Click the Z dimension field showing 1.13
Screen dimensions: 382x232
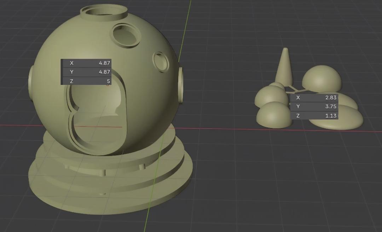[x=314, y=116]
